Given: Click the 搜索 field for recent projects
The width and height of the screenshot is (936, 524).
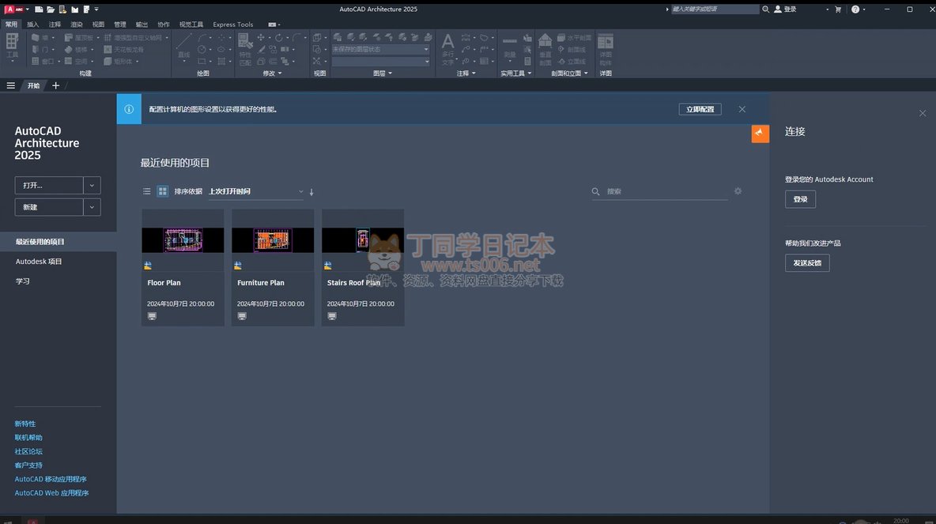Looking at the screenshot, I should (x=664, y=191).
